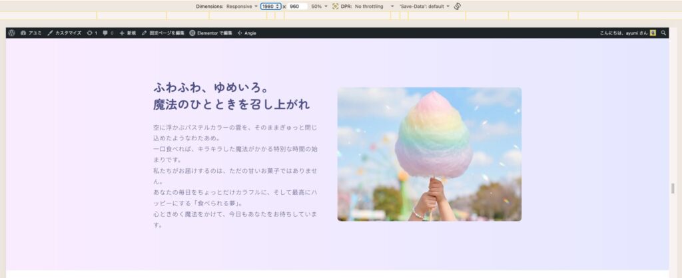Viewport: 682px width, 278px height.
Task: Open the 新規 menu
Action: coord(127,33)
